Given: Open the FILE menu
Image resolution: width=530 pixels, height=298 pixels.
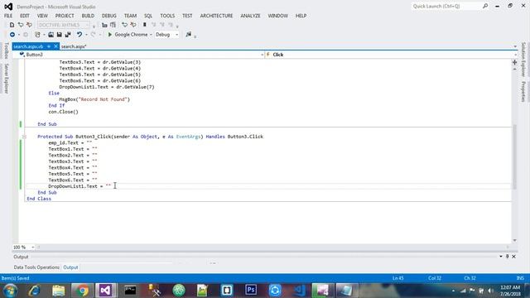Looking at the screenshot, I should click(8, 16).
